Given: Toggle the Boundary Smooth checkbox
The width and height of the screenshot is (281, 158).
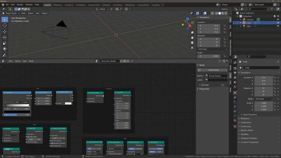Looking at the screenshot, I should [x=52, y=144].
